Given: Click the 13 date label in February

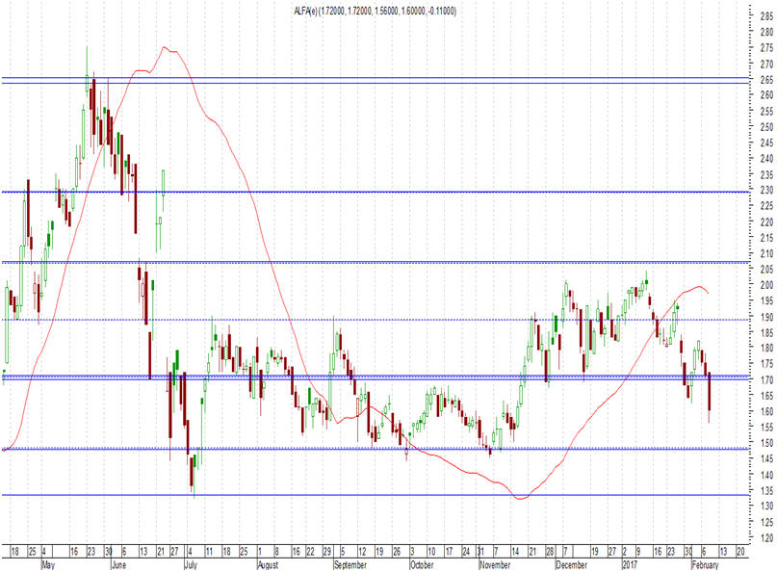Looking at the screenshot, I should coord(723,552).
